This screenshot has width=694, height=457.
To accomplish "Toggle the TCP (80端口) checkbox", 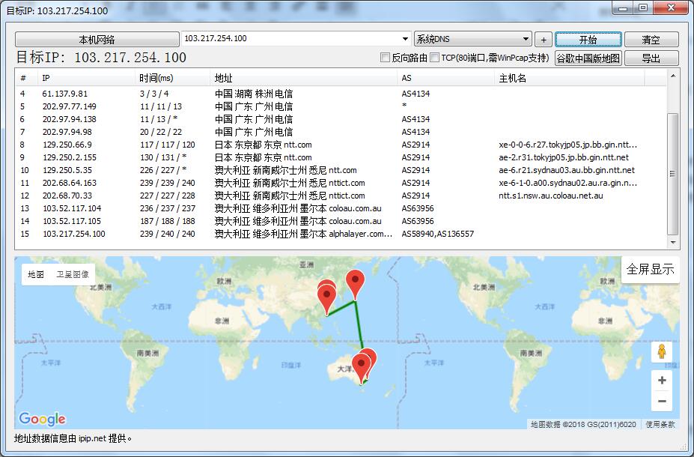I will tap(435, 58).
